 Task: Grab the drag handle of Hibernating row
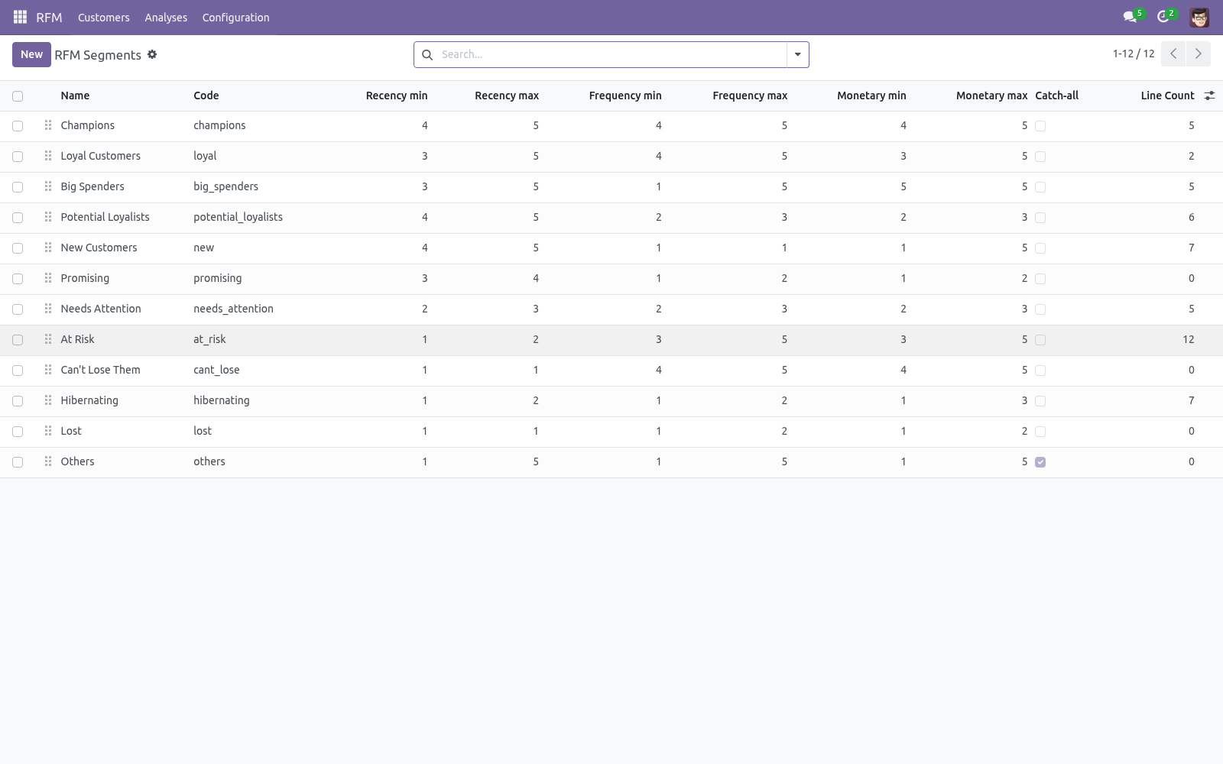[x=48, y=400]
